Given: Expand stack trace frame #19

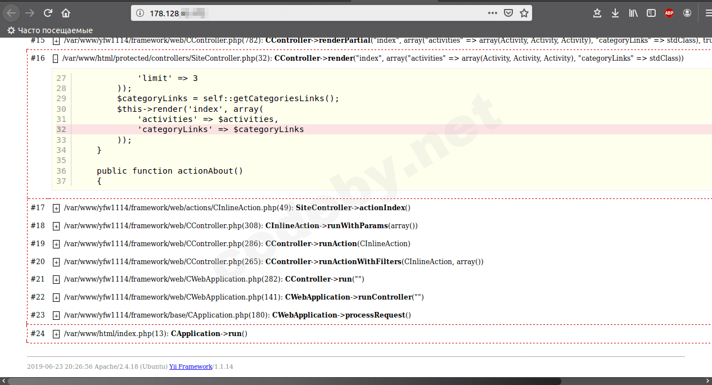Looking at the screenshot, I should tap(56, 244).
